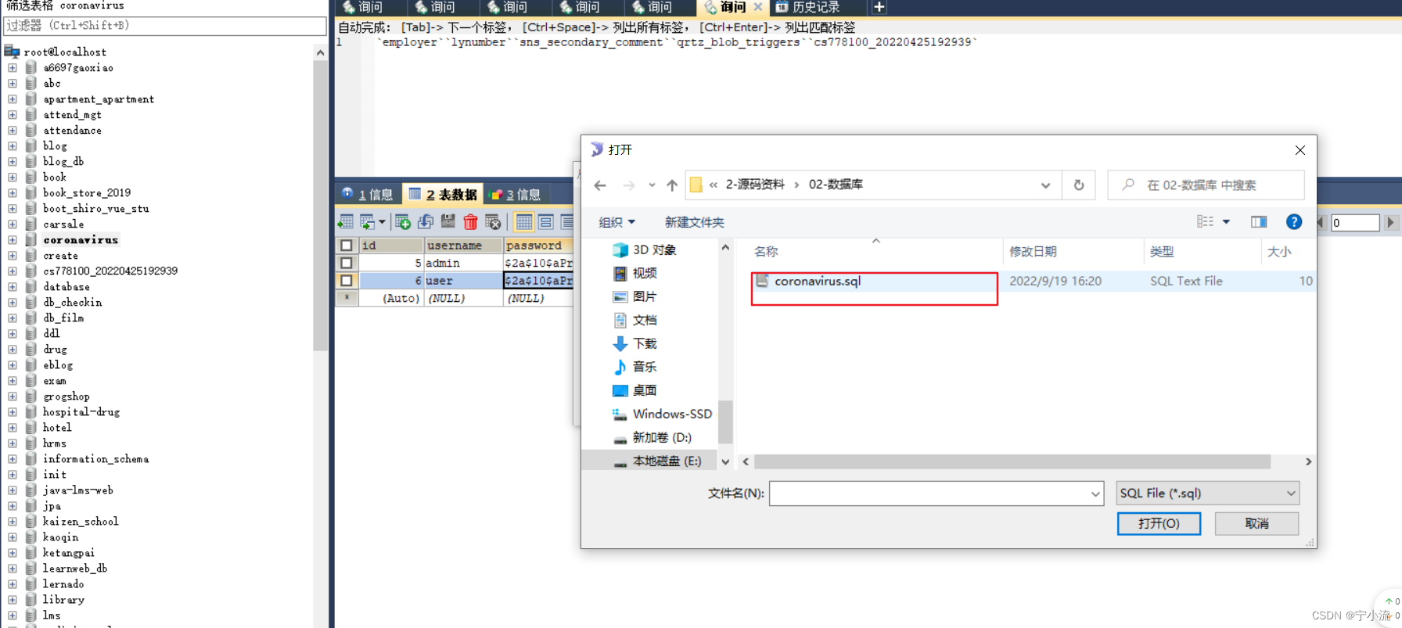Sort files by 修改日期 column header
This screenshot has height=628, width=1402.
[x=1072, y=251]
